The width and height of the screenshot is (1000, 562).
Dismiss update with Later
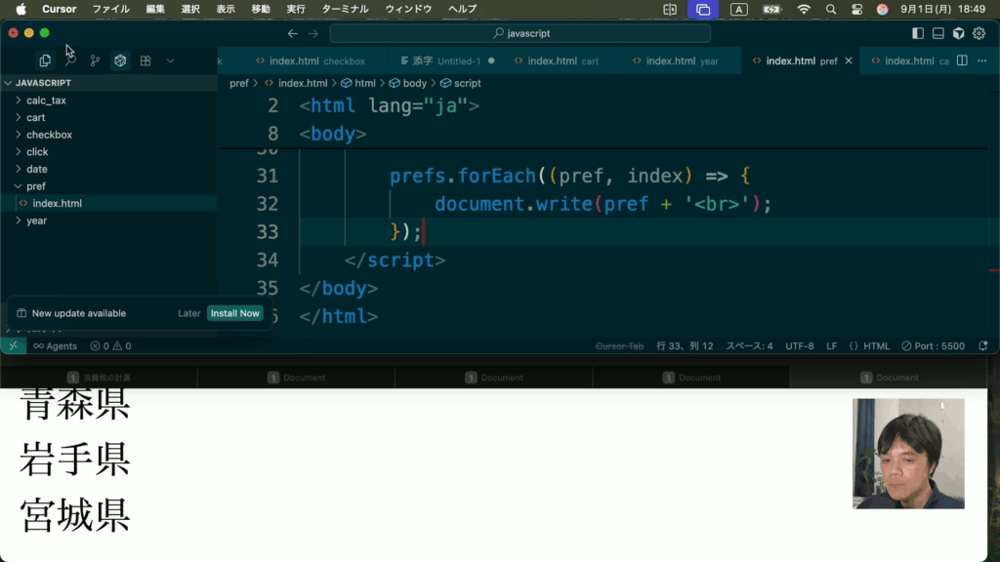pos(188,313)
